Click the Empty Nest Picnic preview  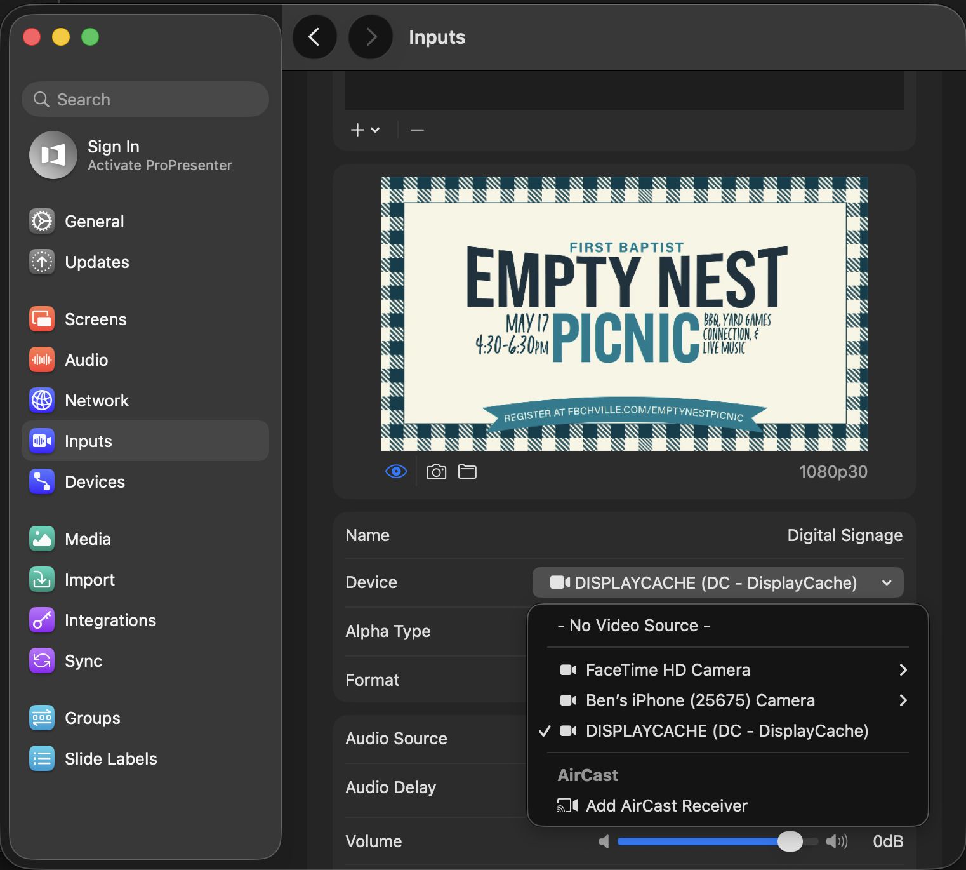625,314
